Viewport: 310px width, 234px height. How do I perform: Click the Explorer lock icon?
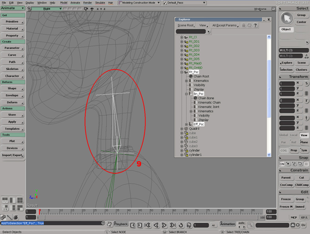click(244, 25)
